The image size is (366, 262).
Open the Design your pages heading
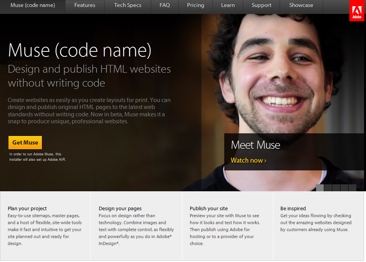120,208
